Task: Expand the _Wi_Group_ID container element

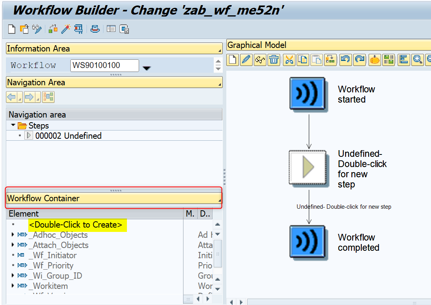Action: (13, 275)
